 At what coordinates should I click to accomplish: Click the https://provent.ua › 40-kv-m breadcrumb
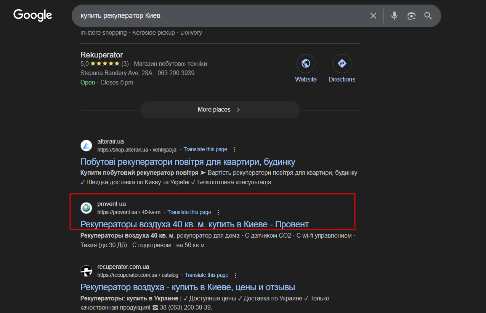pyautogui.click(x=129, y=212)
